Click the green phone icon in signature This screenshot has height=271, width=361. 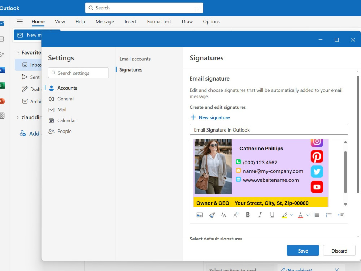[238, 162]
